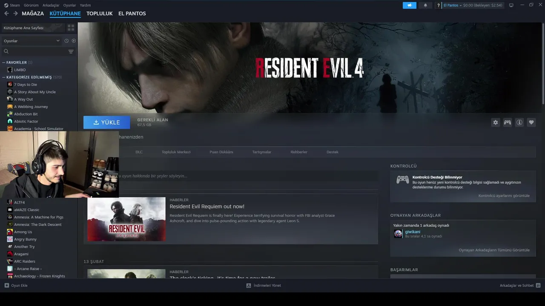
Task: Open the announcements megaphone button
Action: click(x=409, y=6)
